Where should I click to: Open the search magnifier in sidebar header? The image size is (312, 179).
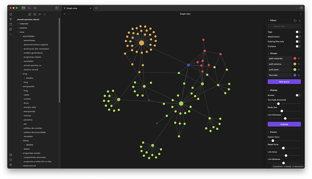(29, 8)
